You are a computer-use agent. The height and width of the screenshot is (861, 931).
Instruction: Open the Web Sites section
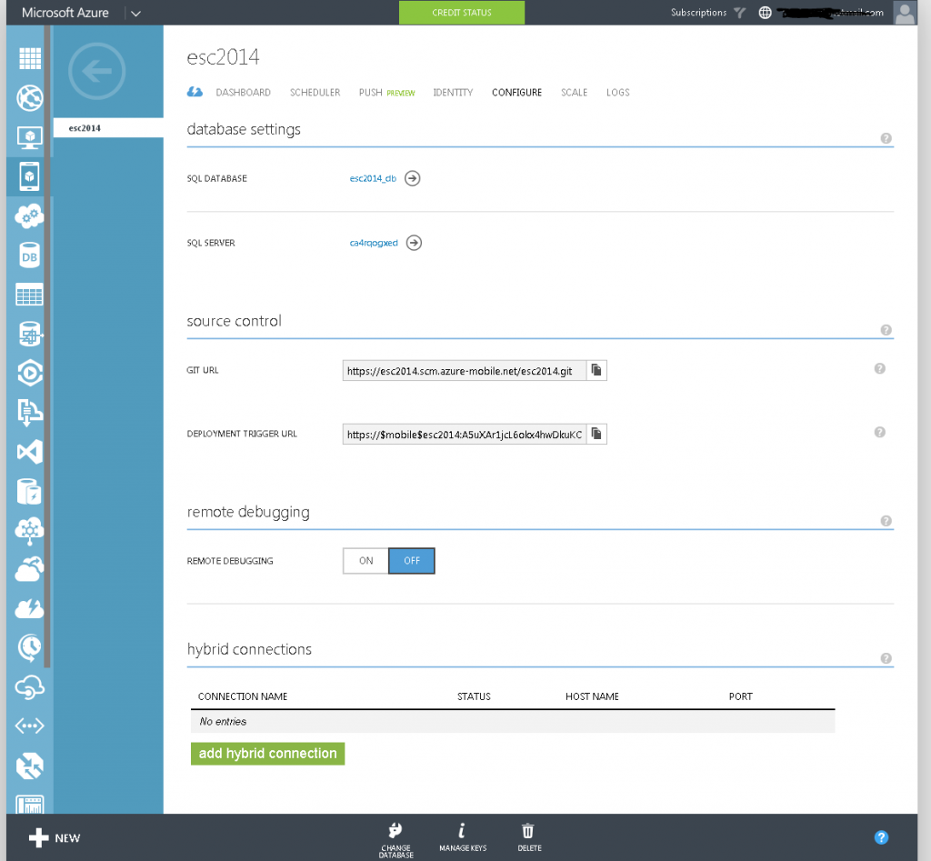coord(28,98)
